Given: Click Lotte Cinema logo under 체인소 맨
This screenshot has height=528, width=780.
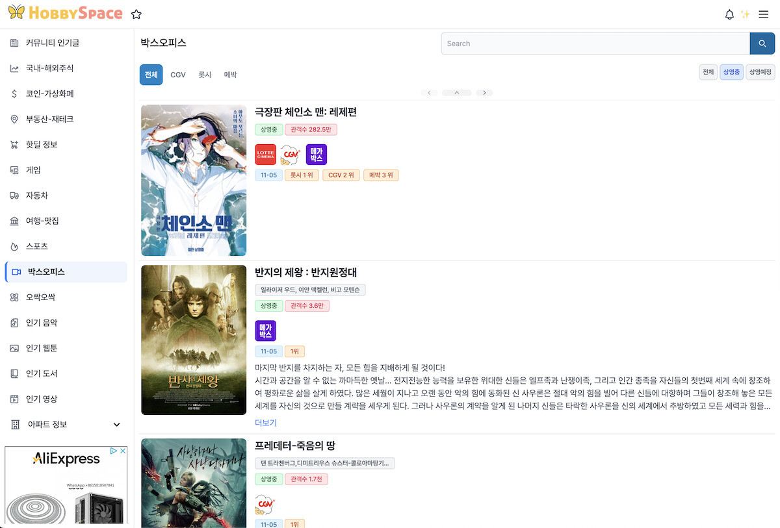Looking at the screenshot, I should pos(265,155).
